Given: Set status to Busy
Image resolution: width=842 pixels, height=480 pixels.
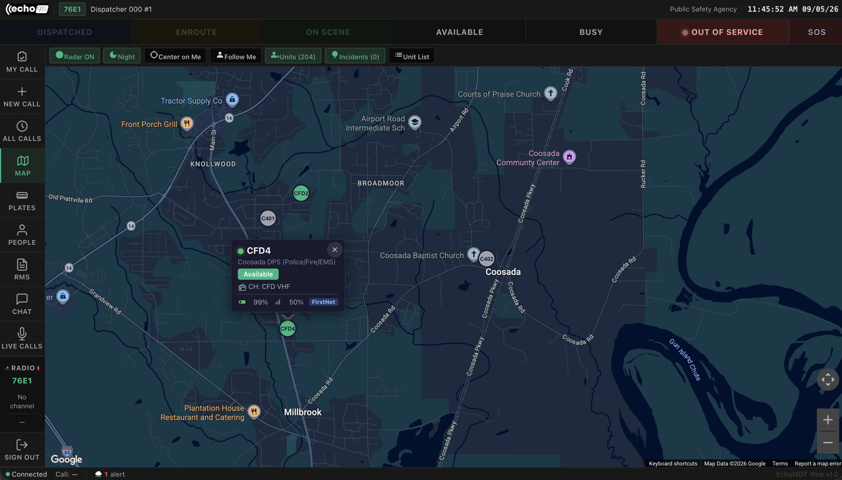Looking at the screenshot, I should (591, 32).
